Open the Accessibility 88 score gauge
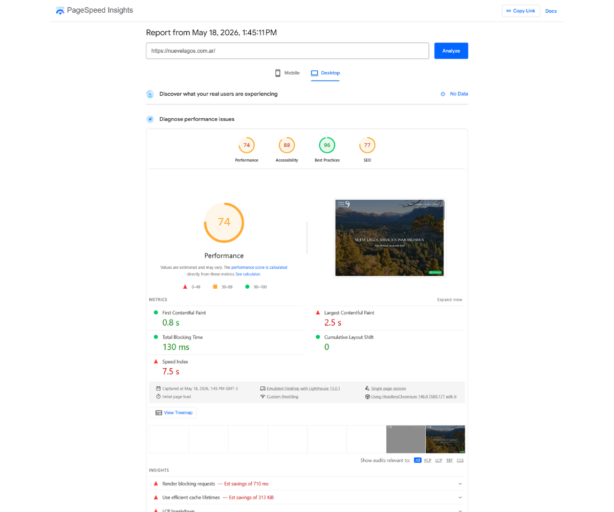 [x=287, y=145]
